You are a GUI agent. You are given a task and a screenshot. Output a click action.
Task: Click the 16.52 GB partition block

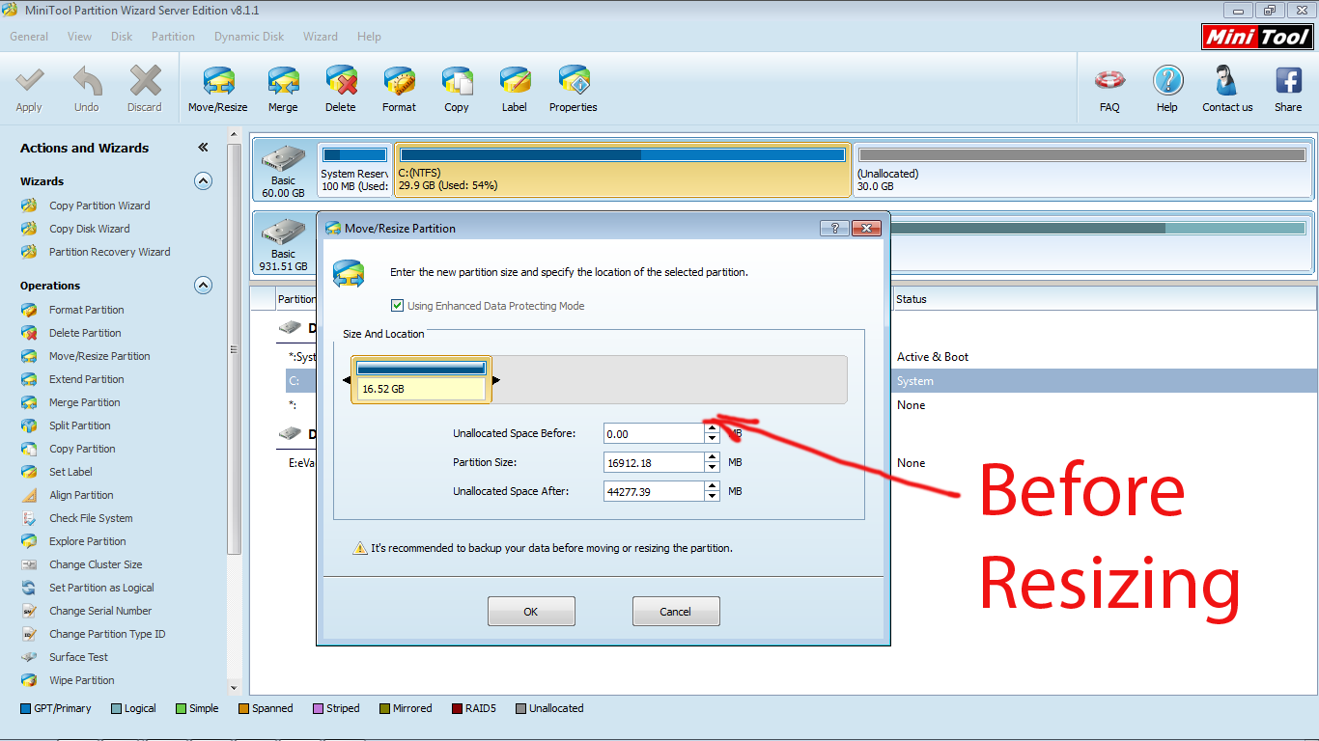(x=421, y=379)
